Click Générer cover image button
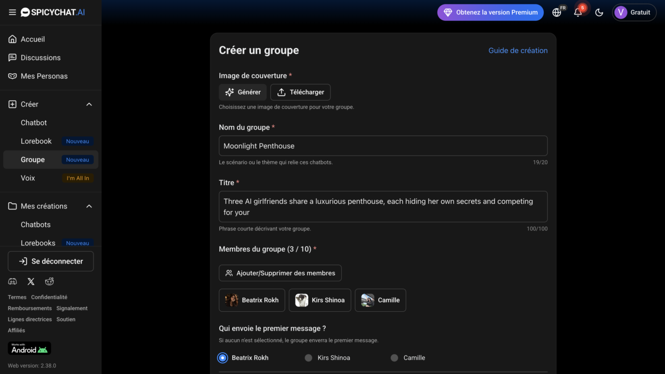665x374 pixels. click(x=243, y=92)
